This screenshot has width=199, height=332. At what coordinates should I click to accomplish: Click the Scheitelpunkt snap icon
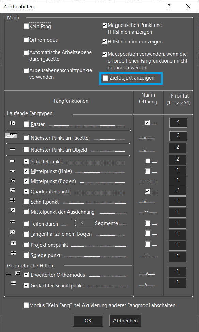pyautogui.click(x=13, y=161)
